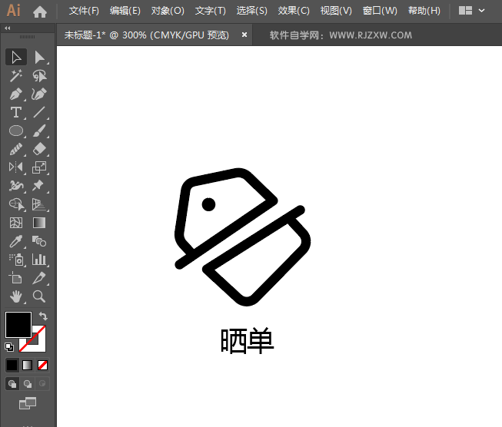Select the Direct Selection tool
The height and width of the screenshot is (427, 502).
[40, 58]
